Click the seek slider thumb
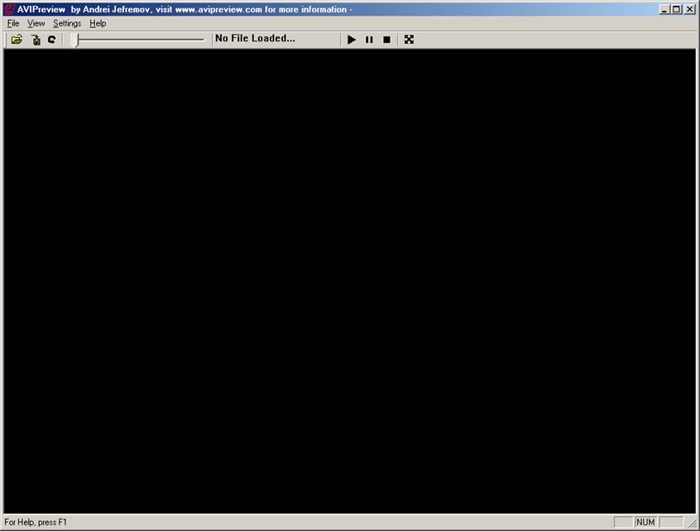Screen dimensions: 700x531 pyautogui.click(x=77, y=39)
